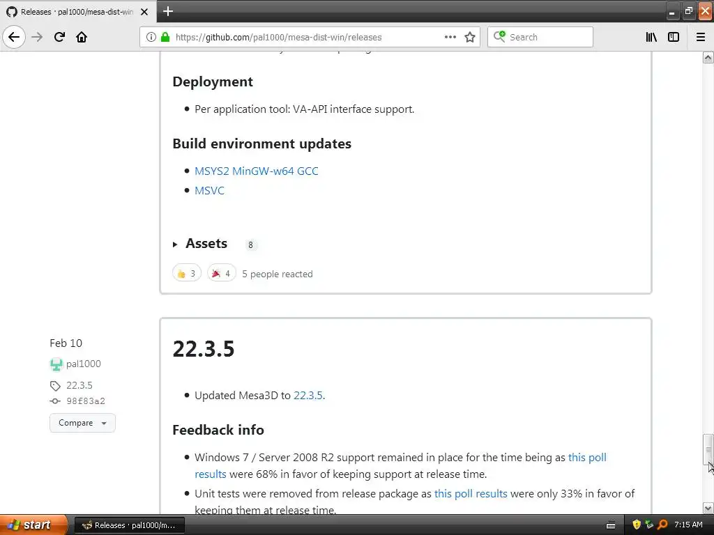Click the 22.3.5 release heading

pos(204,349)
